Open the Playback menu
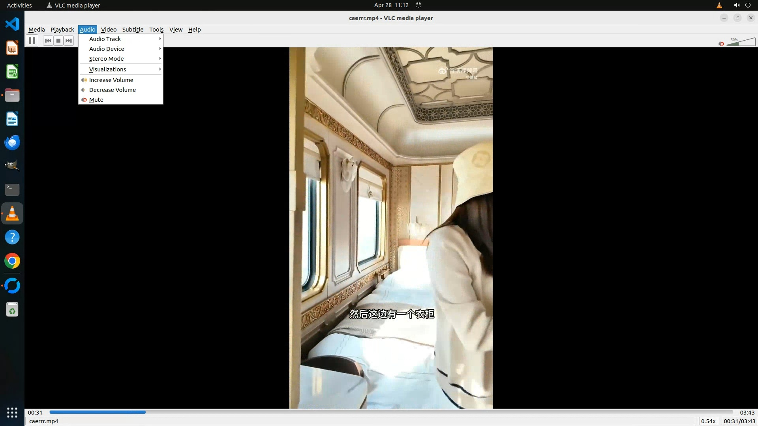758x426 pixels. point(62,30)
